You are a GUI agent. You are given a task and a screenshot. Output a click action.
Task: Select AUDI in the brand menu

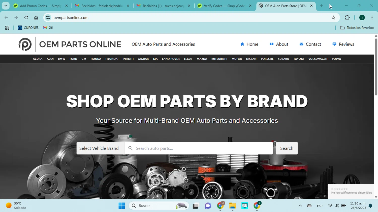[x=50, y=59]
